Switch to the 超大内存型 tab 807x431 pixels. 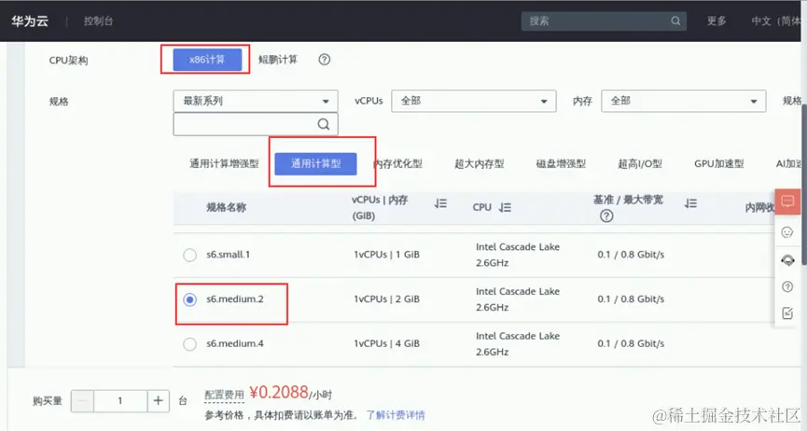(480, 164)
